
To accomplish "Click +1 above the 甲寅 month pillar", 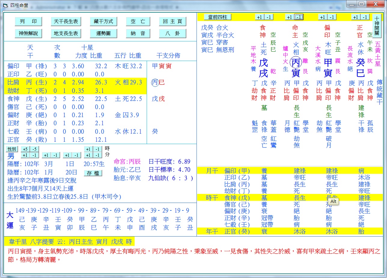I will 323,17.
